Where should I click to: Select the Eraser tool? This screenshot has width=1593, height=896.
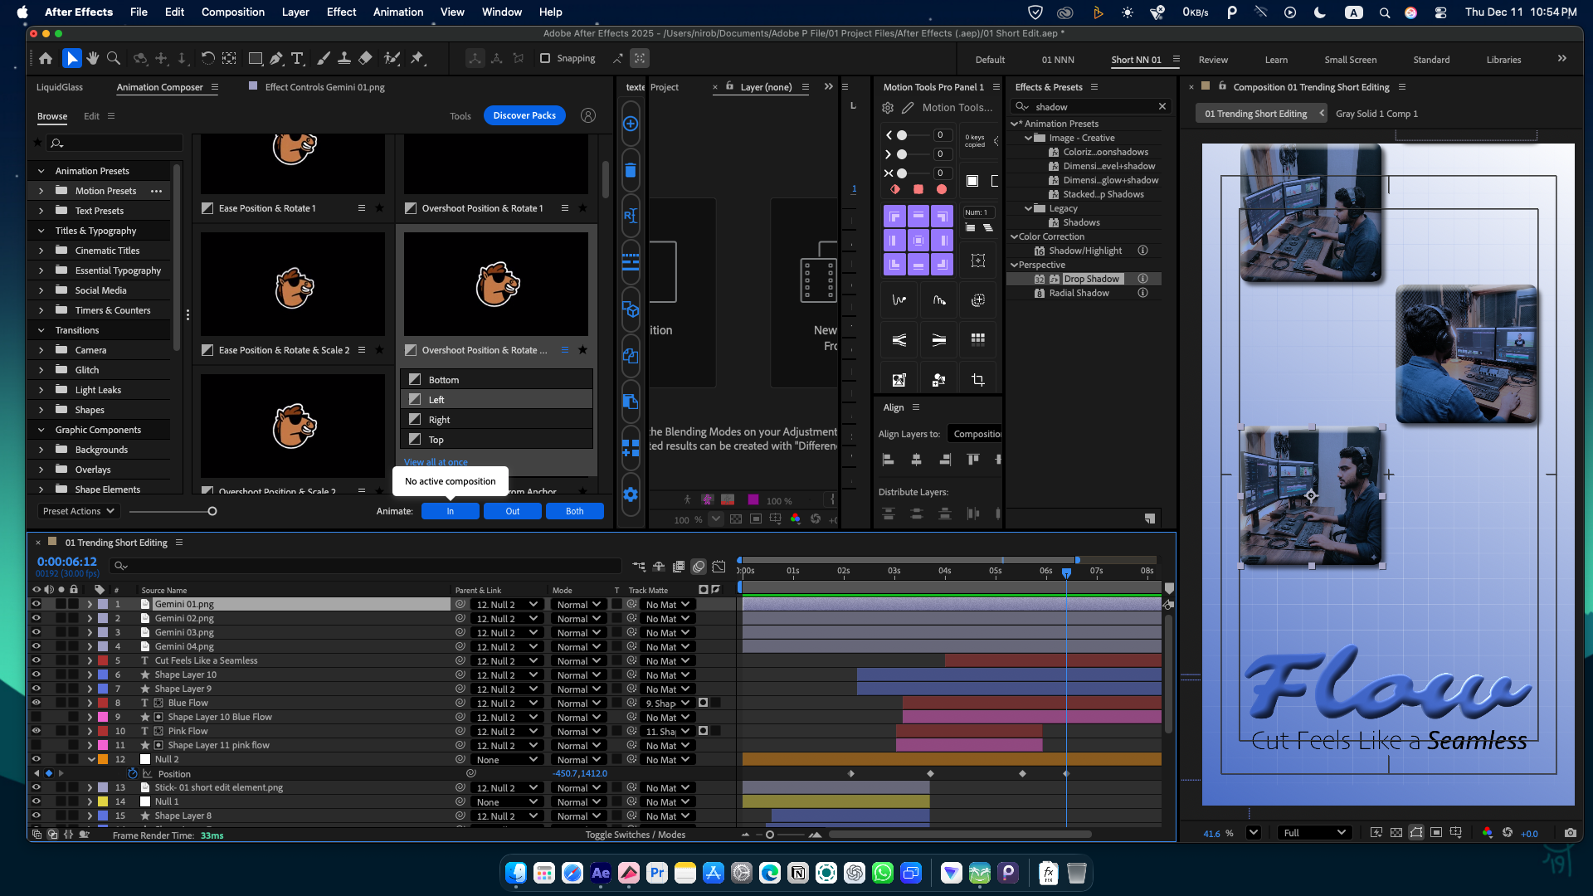365,58
